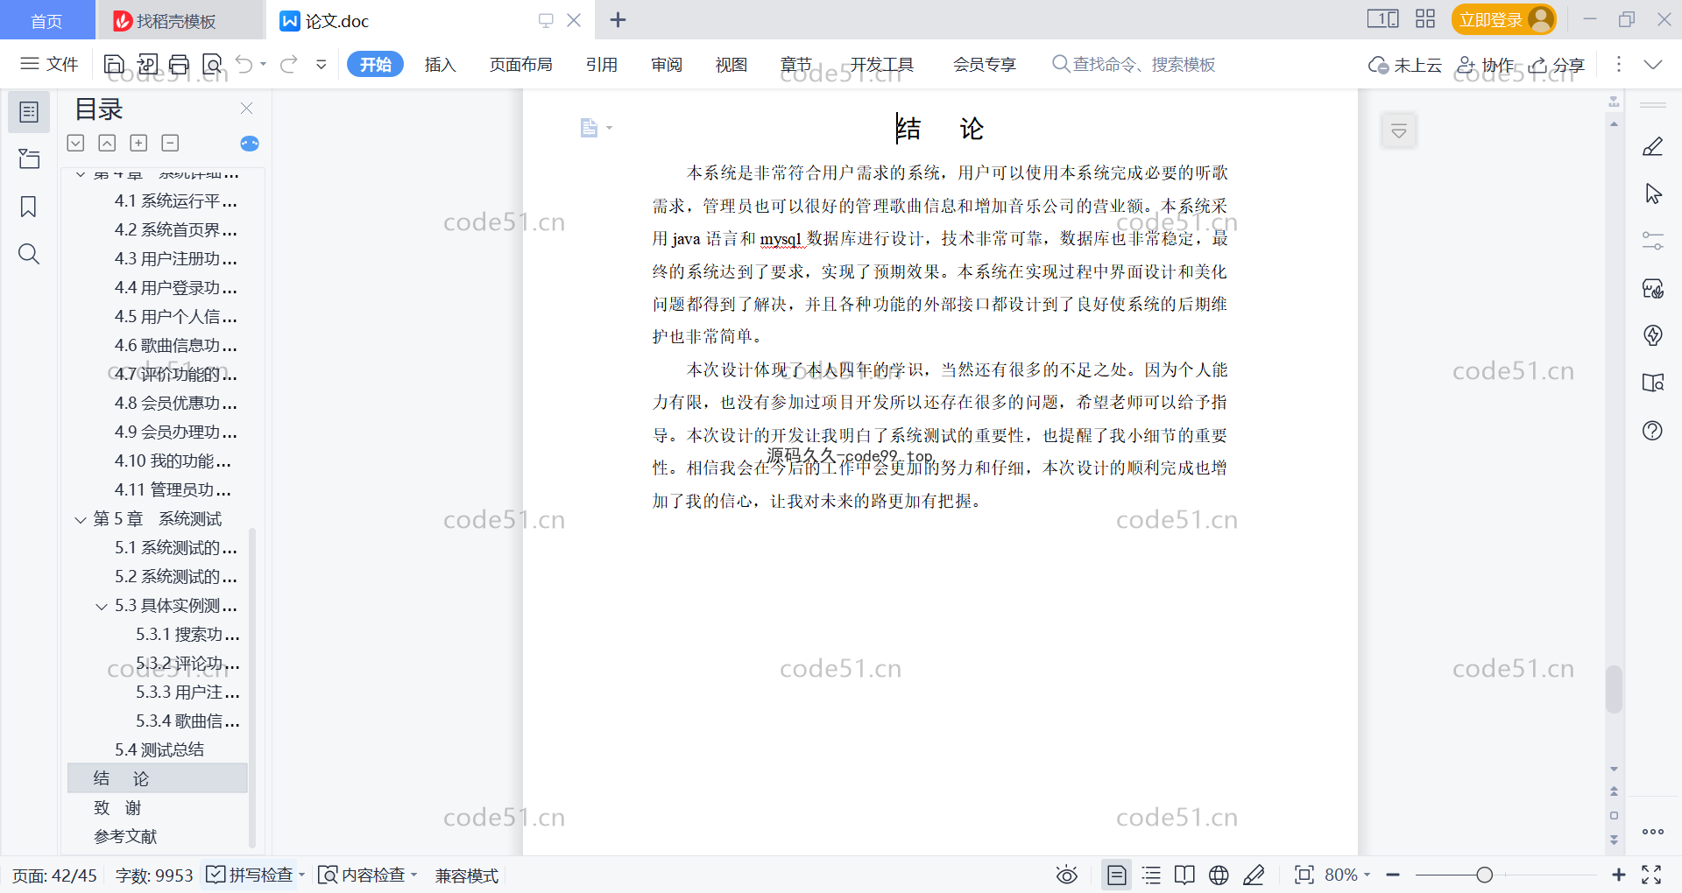The width and height of the screenshot is (1682, 893).
Task: Click the smart TOC blue icon
Action: (x=250, y=144)
